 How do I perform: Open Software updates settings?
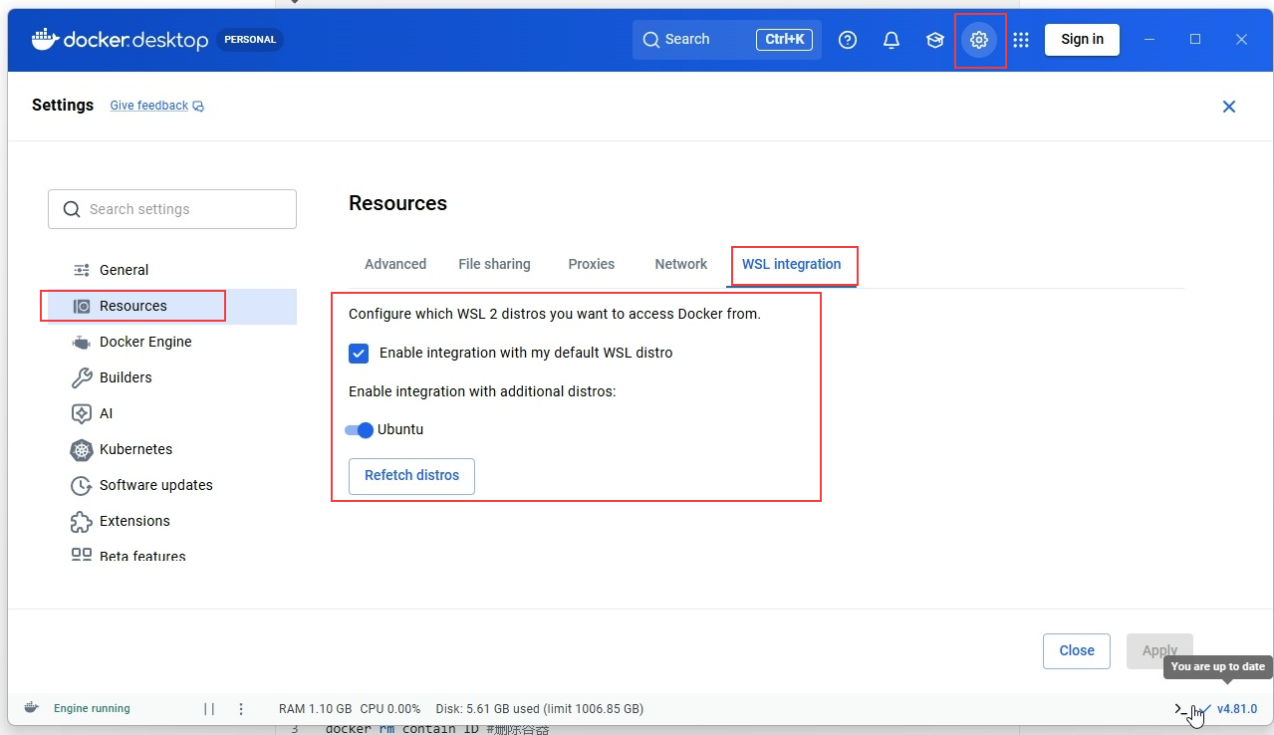[172, 485]
